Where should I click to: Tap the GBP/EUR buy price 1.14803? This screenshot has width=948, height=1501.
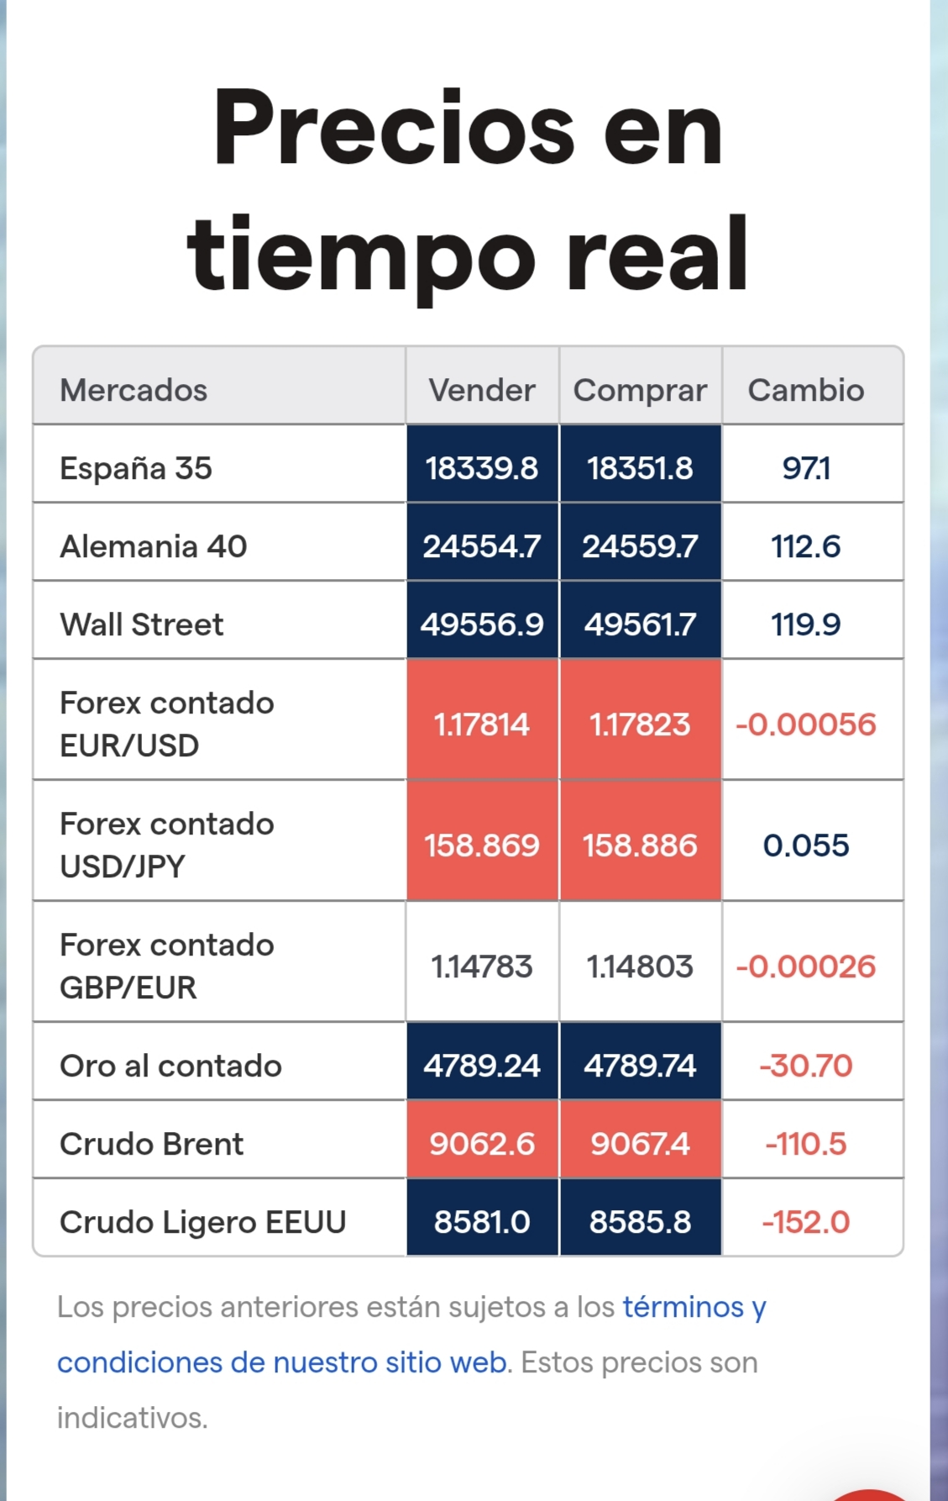(x=640, y=966)
